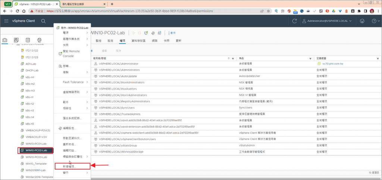Viewport: 382px width, 180px height.
Task: Click the browser home icon
Action: [24, 11]
